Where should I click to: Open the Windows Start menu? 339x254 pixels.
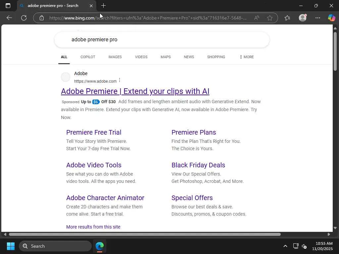point(11,246)
